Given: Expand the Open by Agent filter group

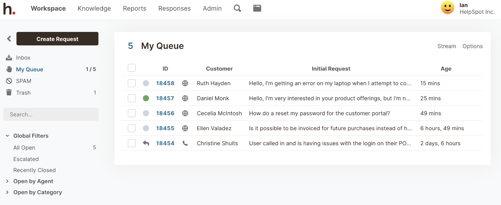Looking at the screenshot, I should coord(7,181).
